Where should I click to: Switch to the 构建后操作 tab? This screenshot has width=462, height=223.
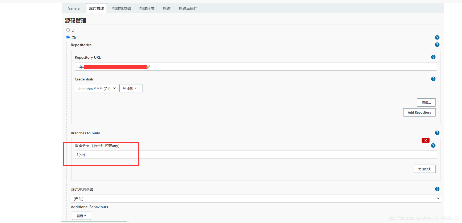(188, 8)
